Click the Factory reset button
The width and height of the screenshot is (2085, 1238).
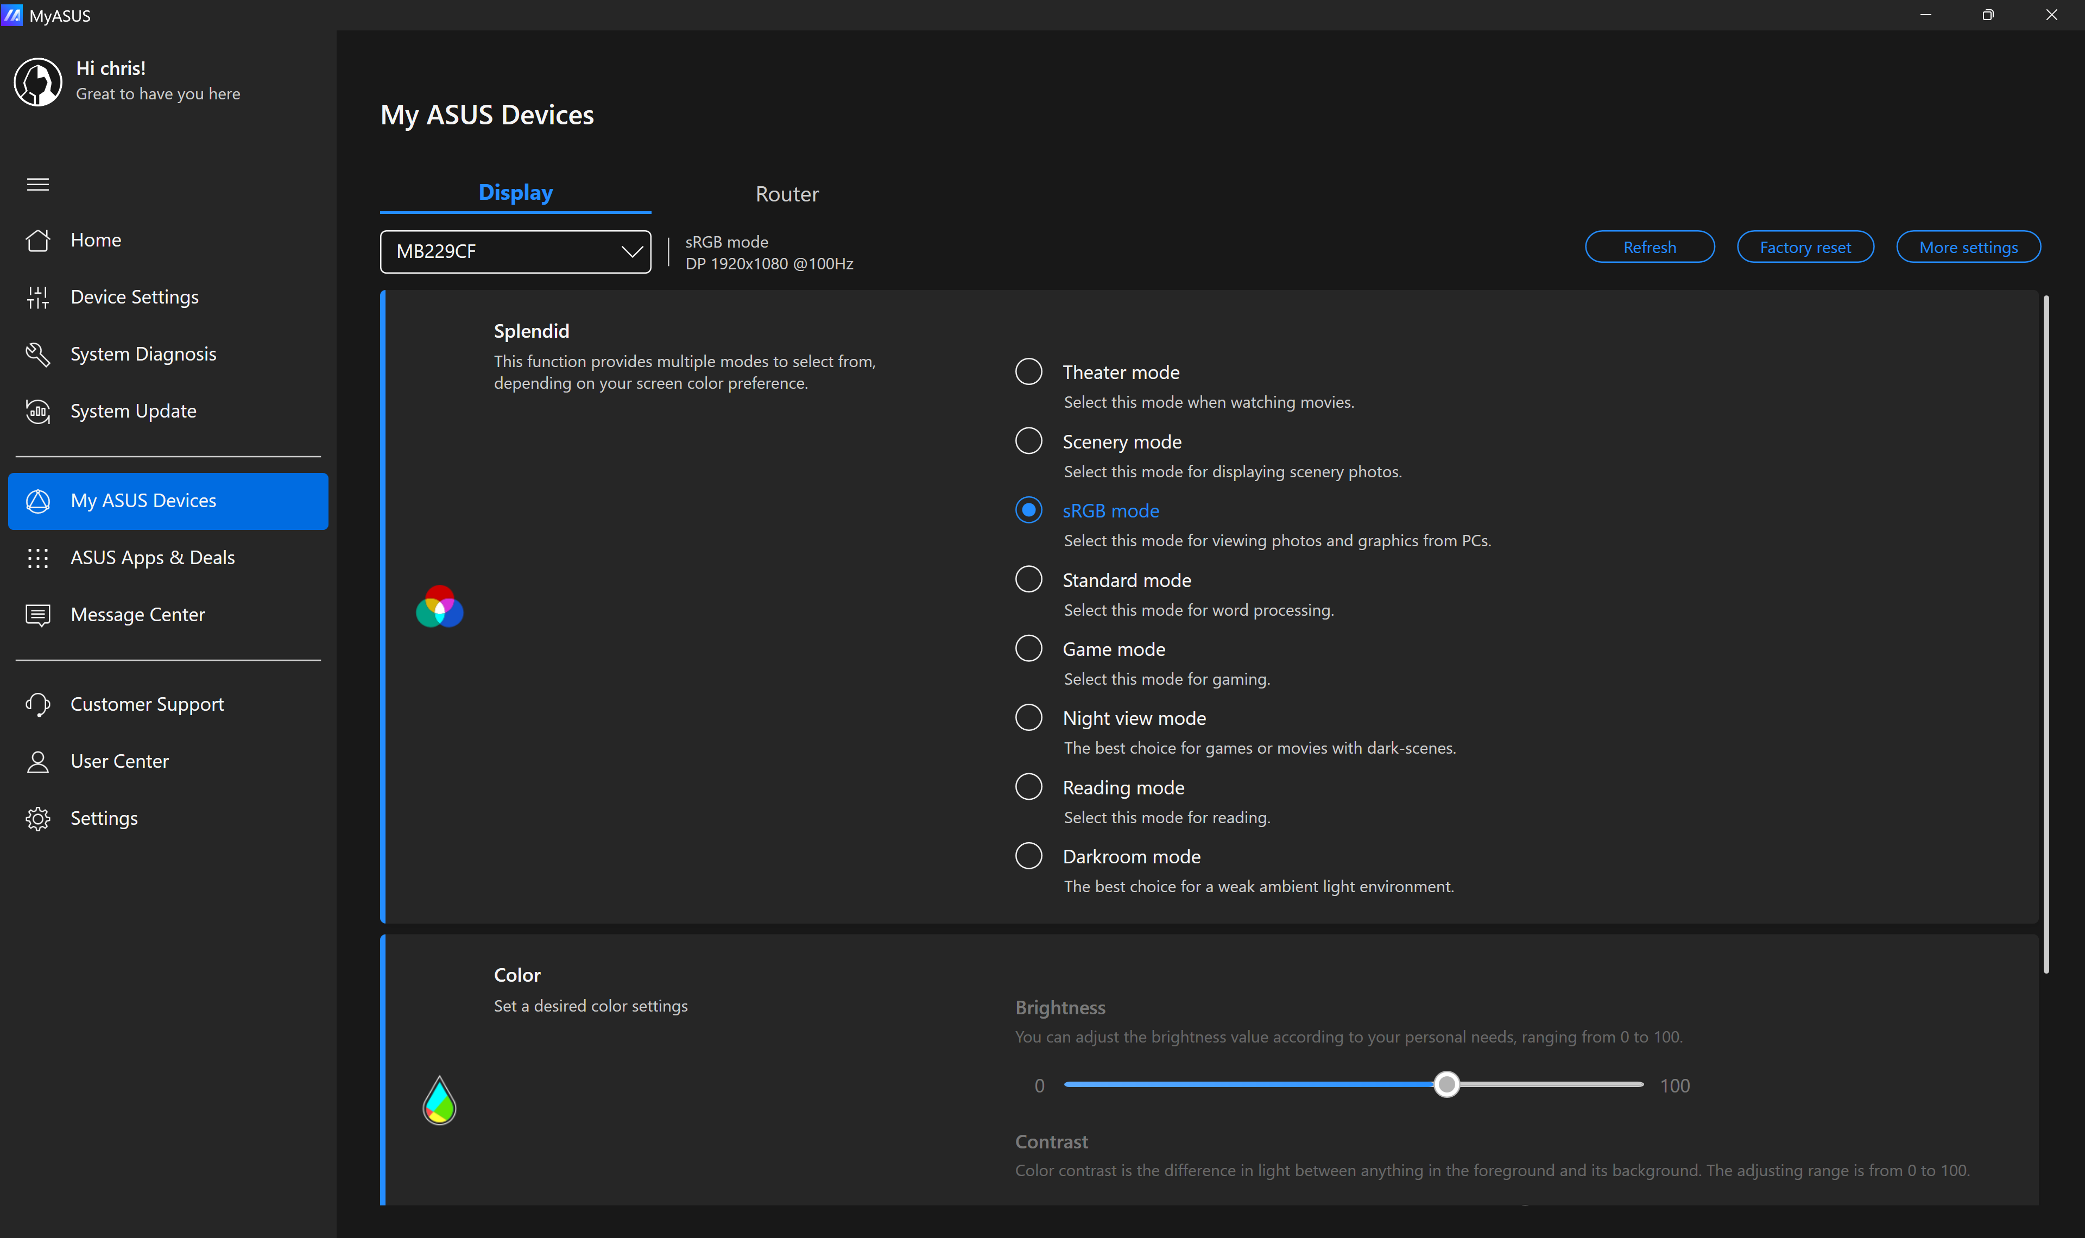click(x=1805, y=247)
